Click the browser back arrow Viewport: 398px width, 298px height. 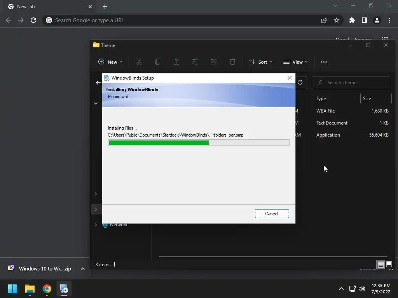9,20
